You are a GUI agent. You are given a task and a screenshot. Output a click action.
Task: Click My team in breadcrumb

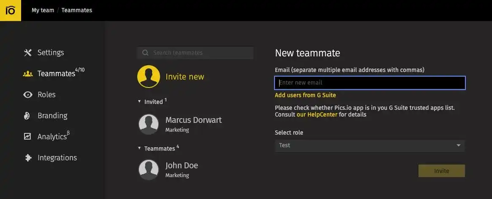point(43,11)
